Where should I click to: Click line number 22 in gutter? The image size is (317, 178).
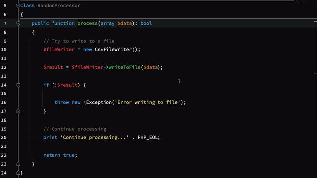point(4,155)
